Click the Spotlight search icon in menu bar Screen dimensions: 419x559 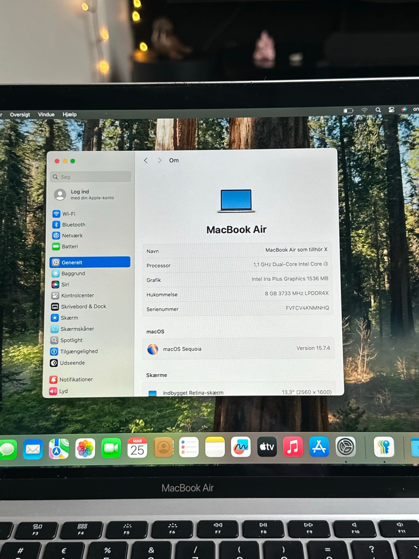click(378, 110)
